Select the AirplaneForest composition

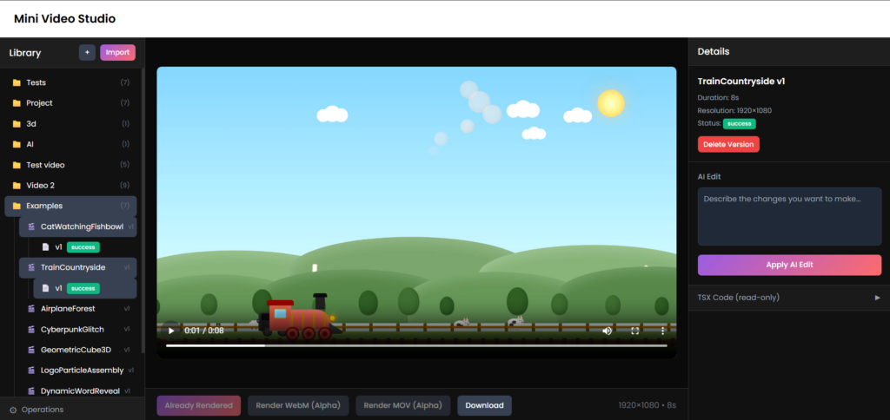(x=77, y=309)
